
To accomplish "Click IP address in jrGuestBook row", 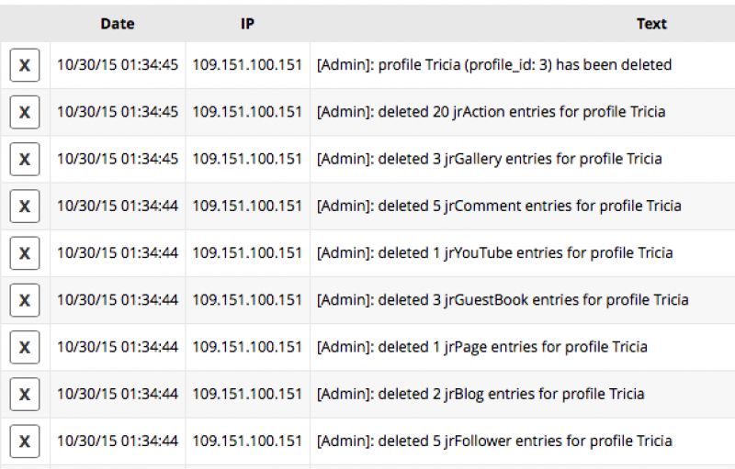I will 247,300.
